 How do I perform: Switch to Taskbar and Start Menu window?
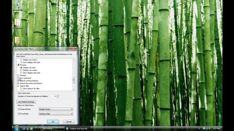[78, 128]
